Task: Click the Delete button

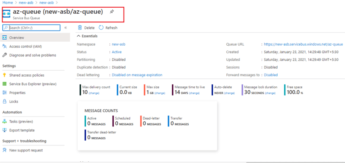Action: point(86,28)
